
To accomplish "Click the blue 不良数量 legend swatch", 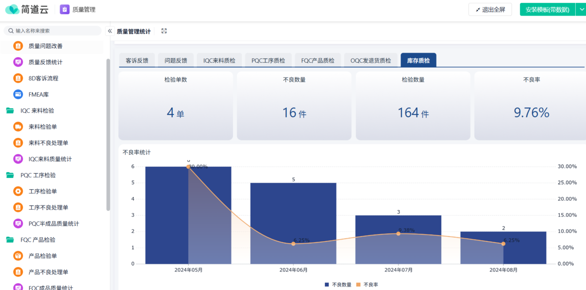I will 327,285.
